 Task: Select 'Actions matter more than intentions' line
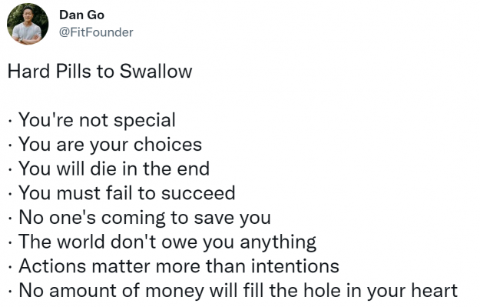(x=179, y=266)
